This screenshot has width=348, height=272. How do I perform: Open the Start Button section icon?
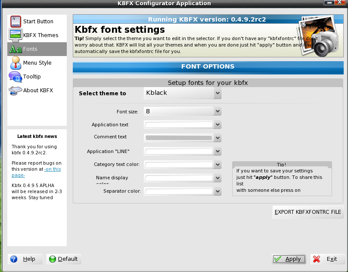[x=16, y=22]
